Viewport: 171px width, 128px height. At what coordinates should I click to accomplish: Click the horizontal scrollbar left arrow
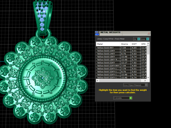pos(98,81)
